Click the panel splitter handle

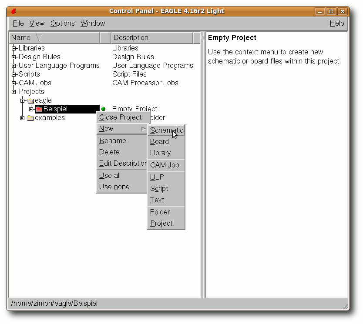click(203, 37)
